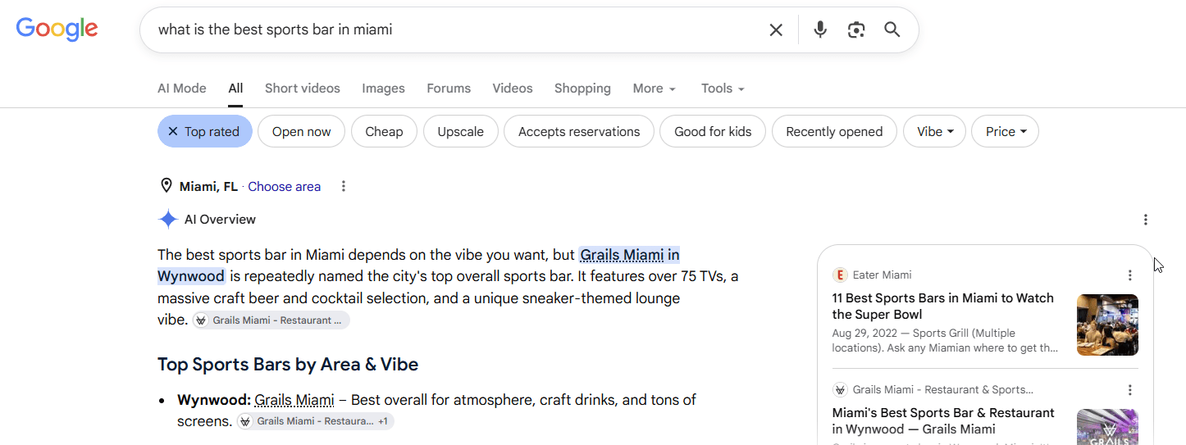Open the Tools dropdown
Image resolution: width=1186 pixels, height=445 pixels.
723,89
